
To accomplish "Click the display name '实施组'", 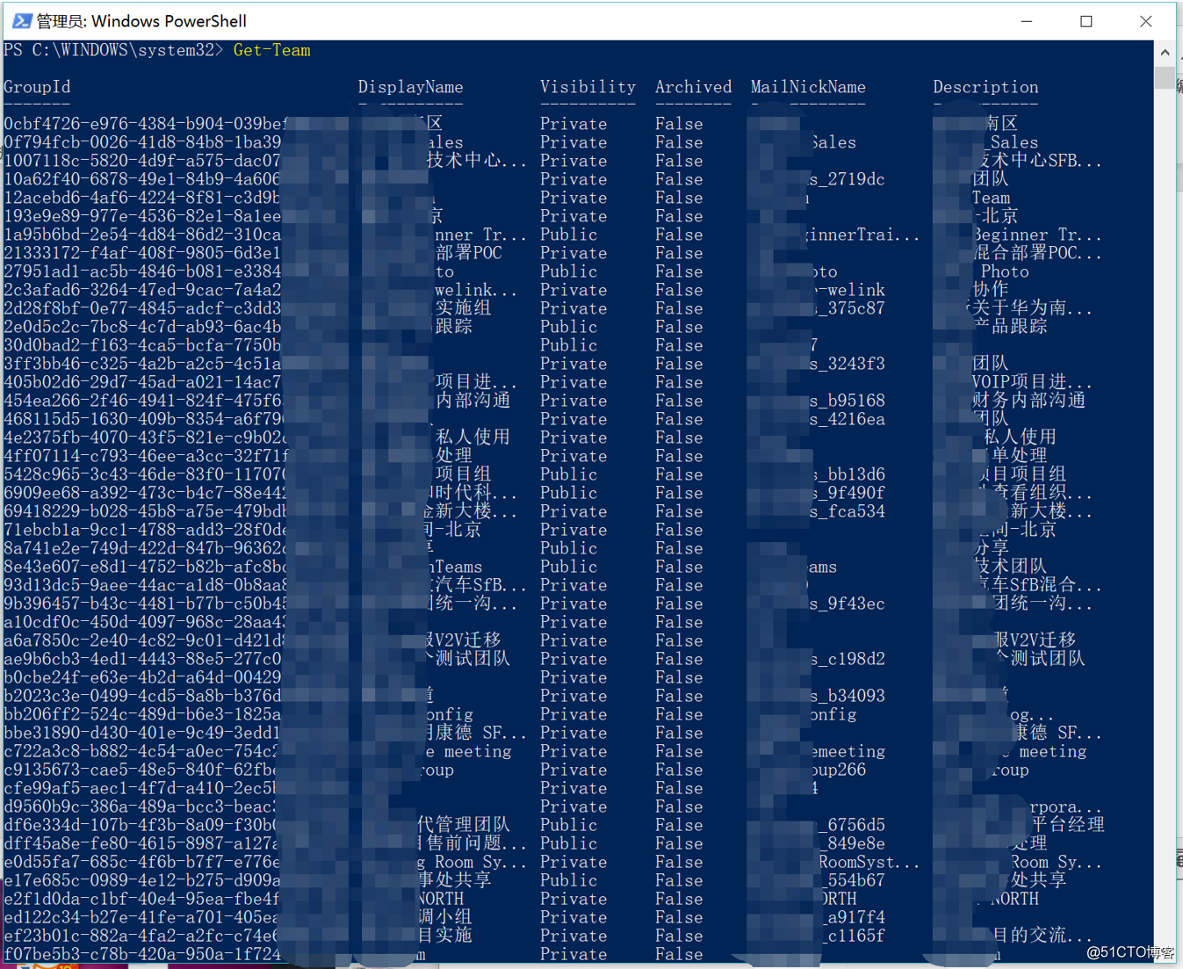I will 463,308.
